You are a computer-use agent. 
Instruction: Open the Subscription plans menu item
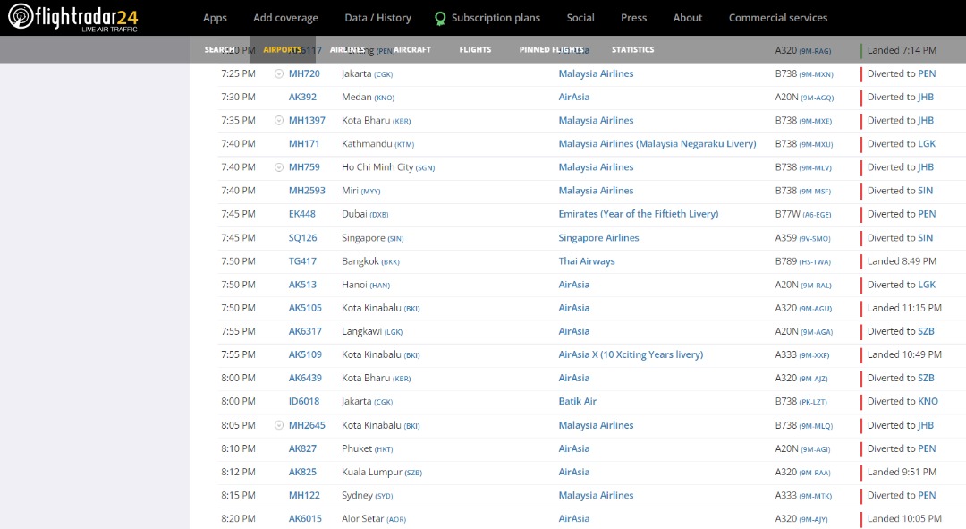tap(496, 18)
